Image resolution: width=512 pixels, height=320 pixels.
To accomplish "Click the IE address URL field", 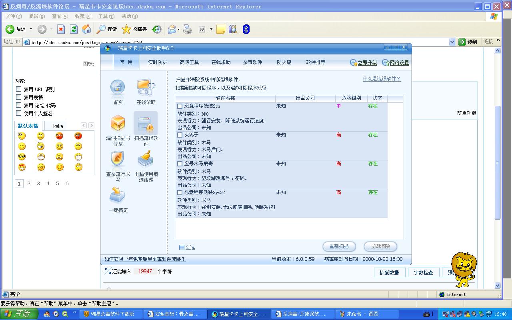I will point(239,42).
